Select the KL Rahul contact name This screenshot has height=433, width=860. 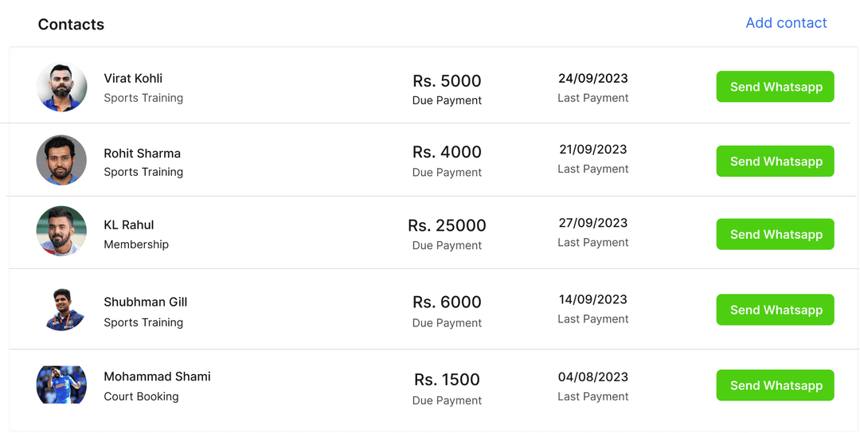click(129, 224)
